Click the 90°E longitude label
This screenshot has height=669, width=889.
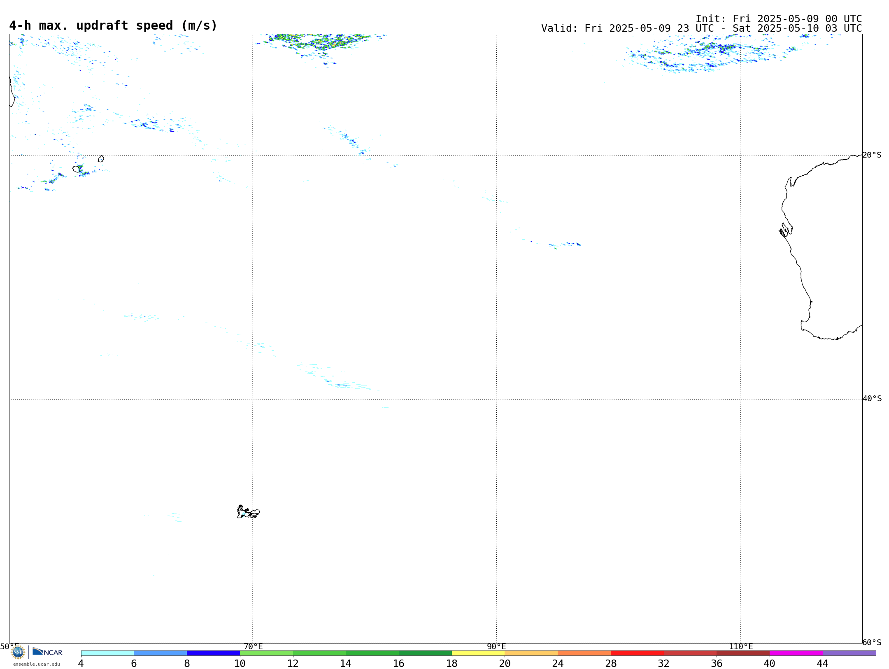(x=497, y=646)
